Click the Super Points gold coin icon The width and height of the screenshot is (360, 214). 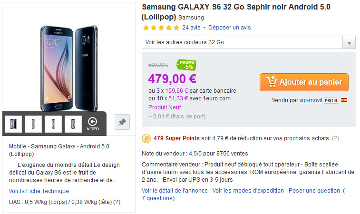[146, 138]
